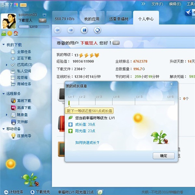Switch to 迅雷幸福树 tab
The width and height of the screenshot is (195, 195).
(x=119, y=18)
